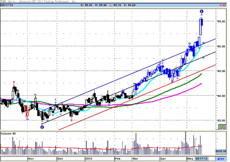Image resolution: width=230 pixels, height=162 pixels.
Task: Click the scale icon below the price axis
Action: (x=222, y=127)
